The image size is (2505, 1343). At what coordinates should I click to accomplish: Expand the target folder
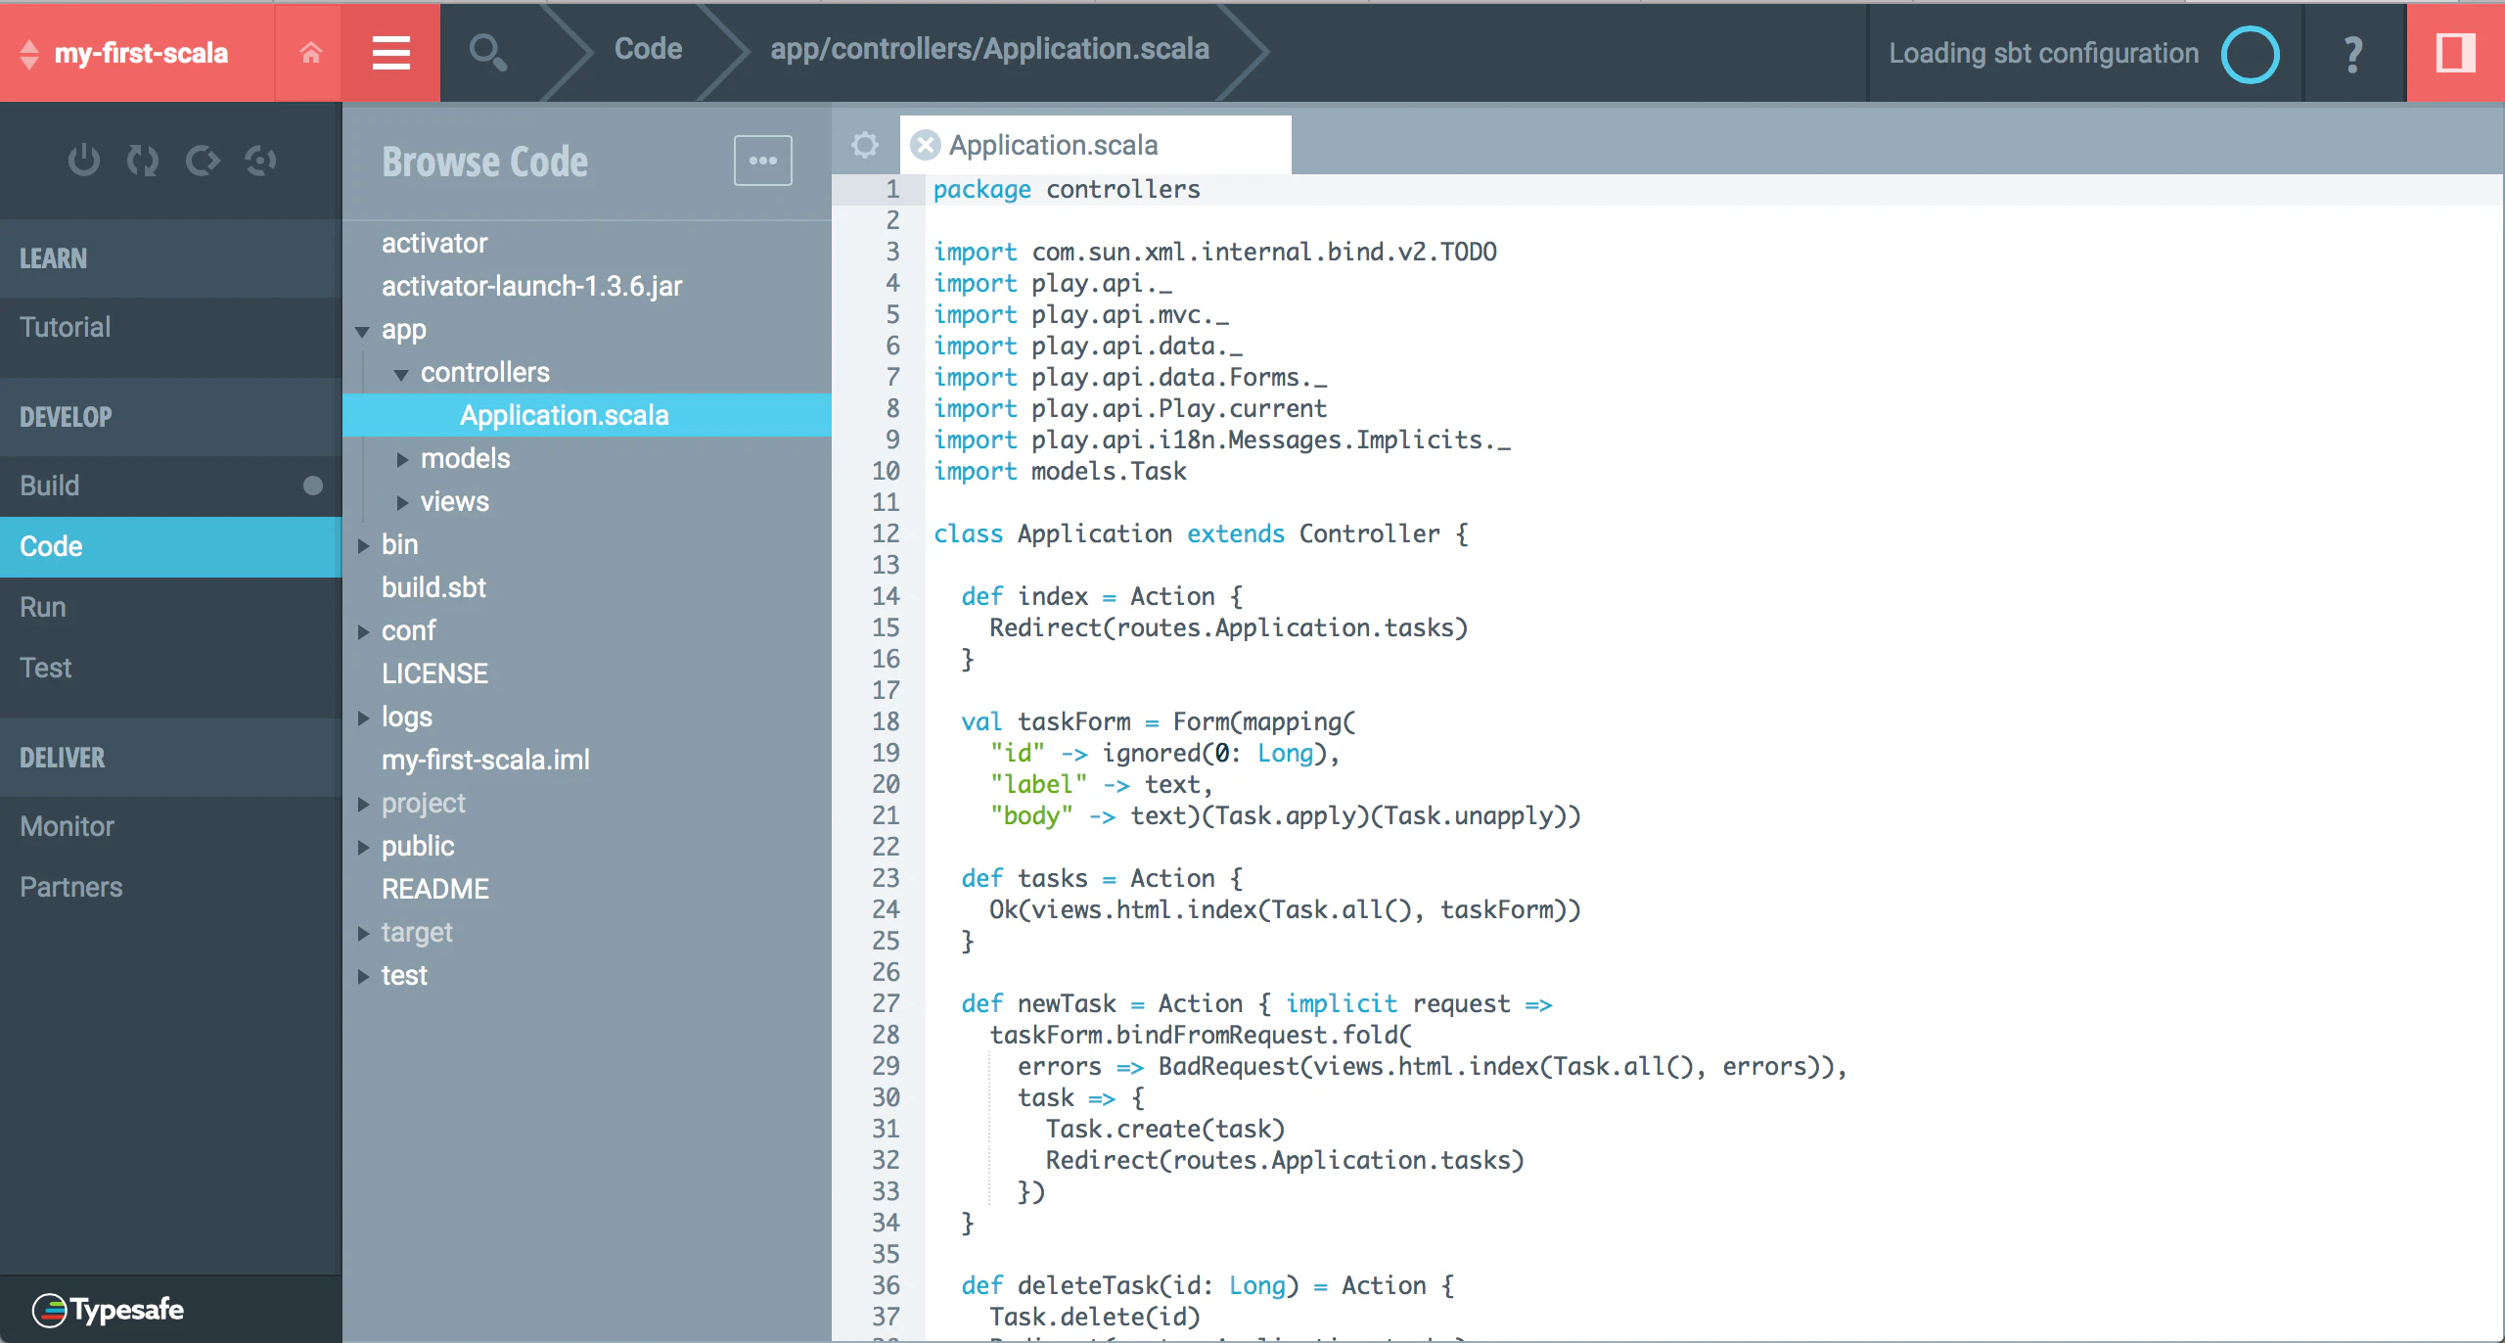point(362,933)
